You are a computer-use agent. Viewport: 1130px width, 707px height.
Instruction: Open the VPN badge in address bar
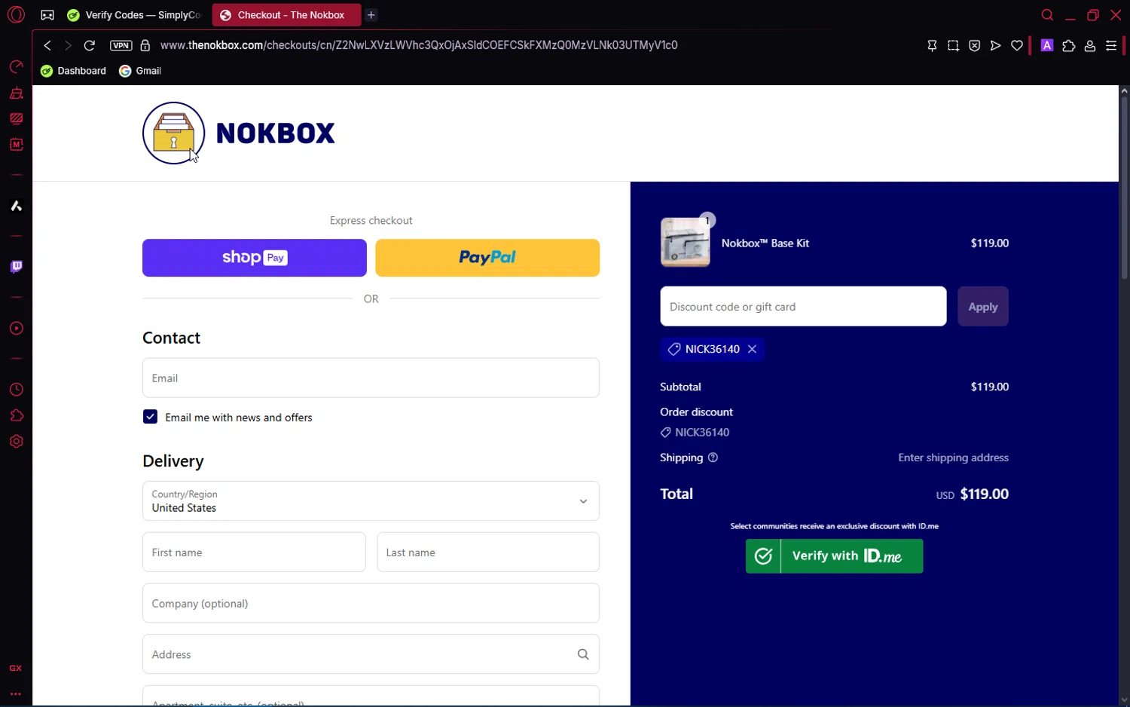point(121,45)
